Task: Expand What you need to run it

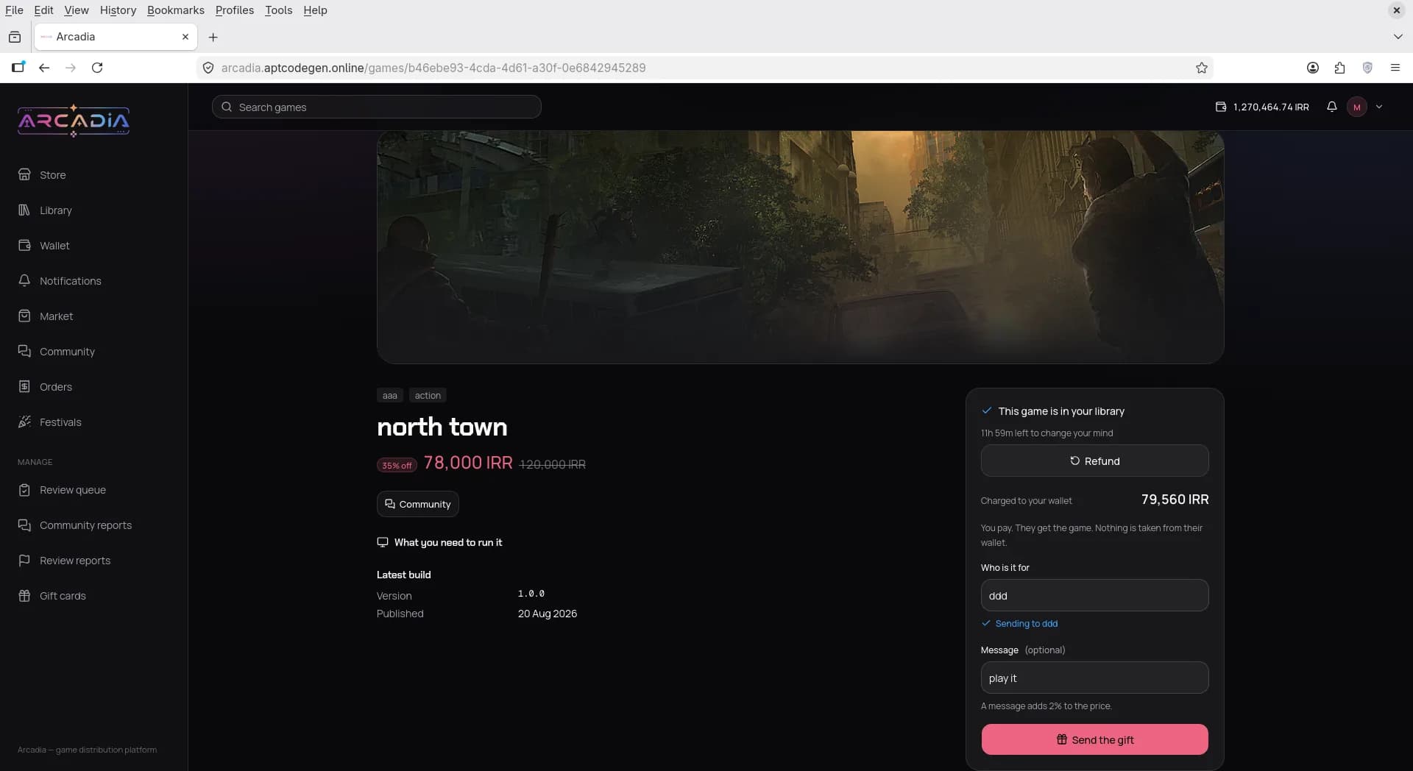Action: pyautogui.click(x=439, y=542)
